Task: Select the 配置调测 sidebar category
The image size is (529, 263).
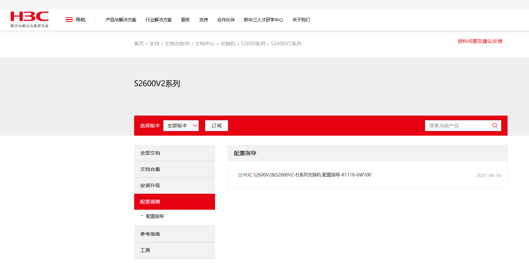Action: (x=175, y=202)
